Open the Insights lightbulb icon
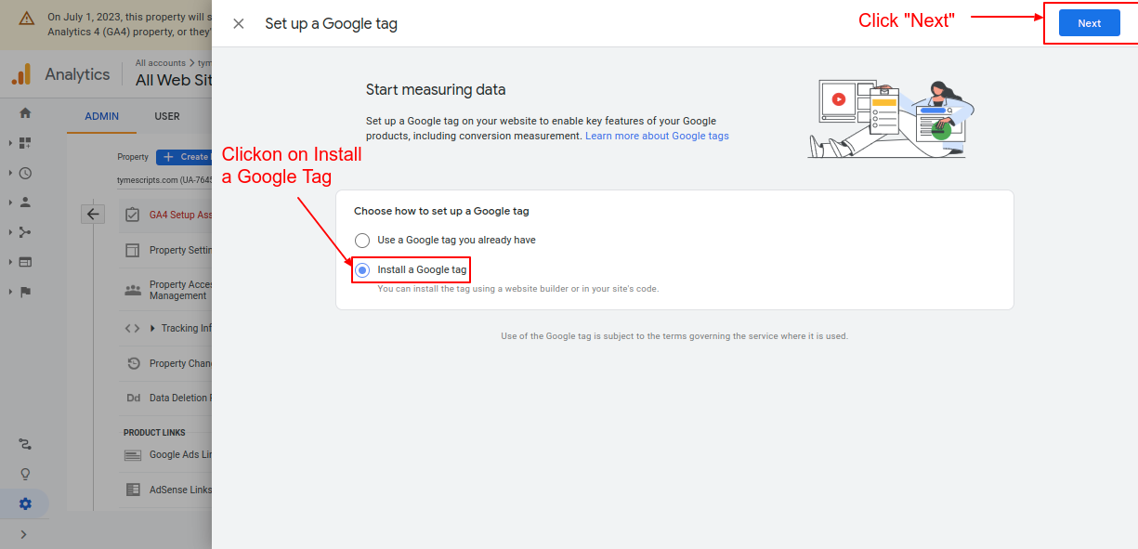 pos(25,474)
